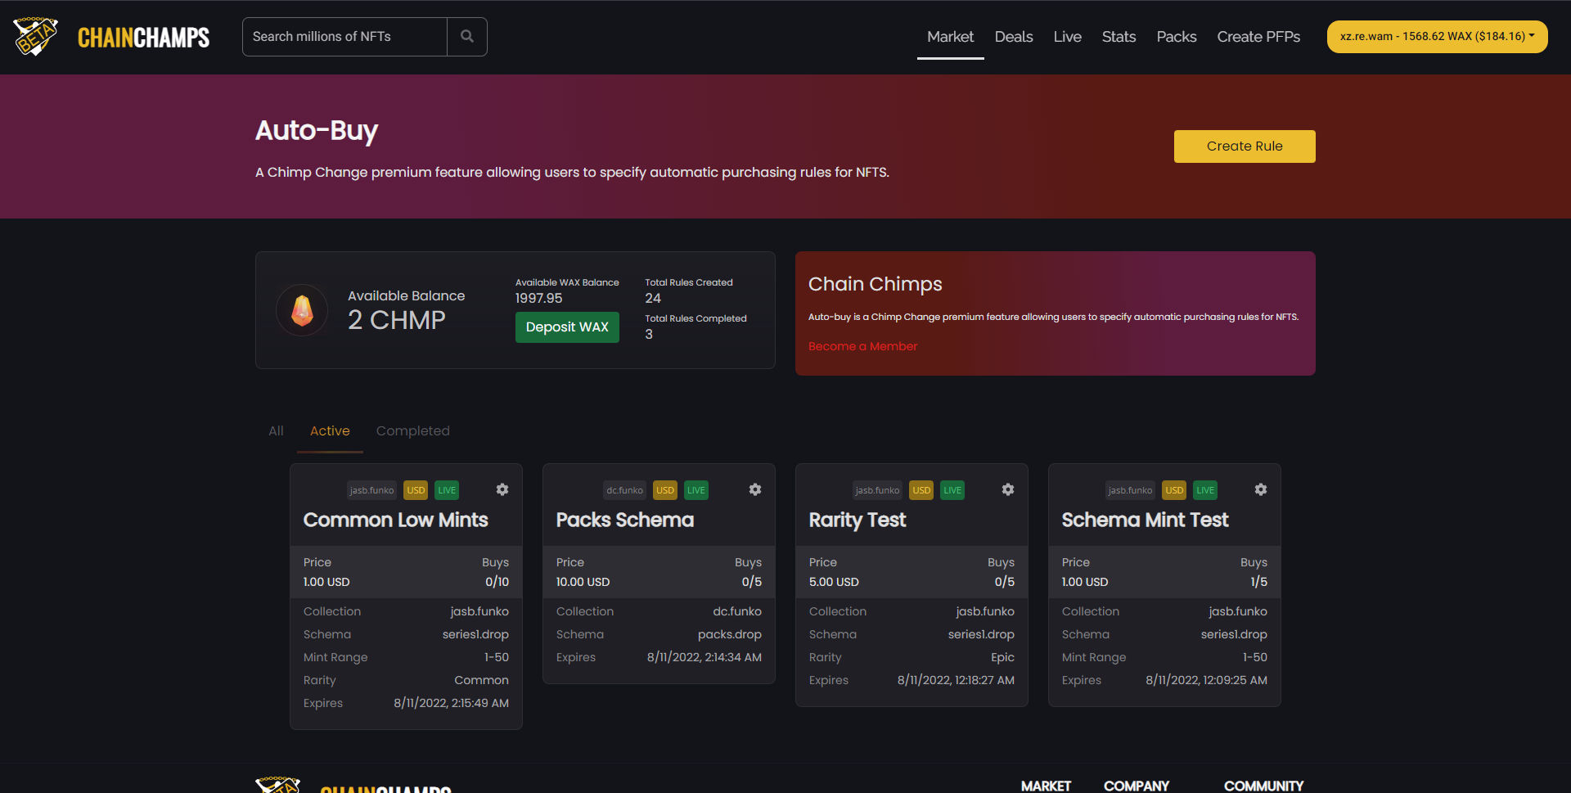The image size is (1571, 793).
Task: Click jasb.funko tag on Schema Mint Test card
Action: click(1130, 490)
